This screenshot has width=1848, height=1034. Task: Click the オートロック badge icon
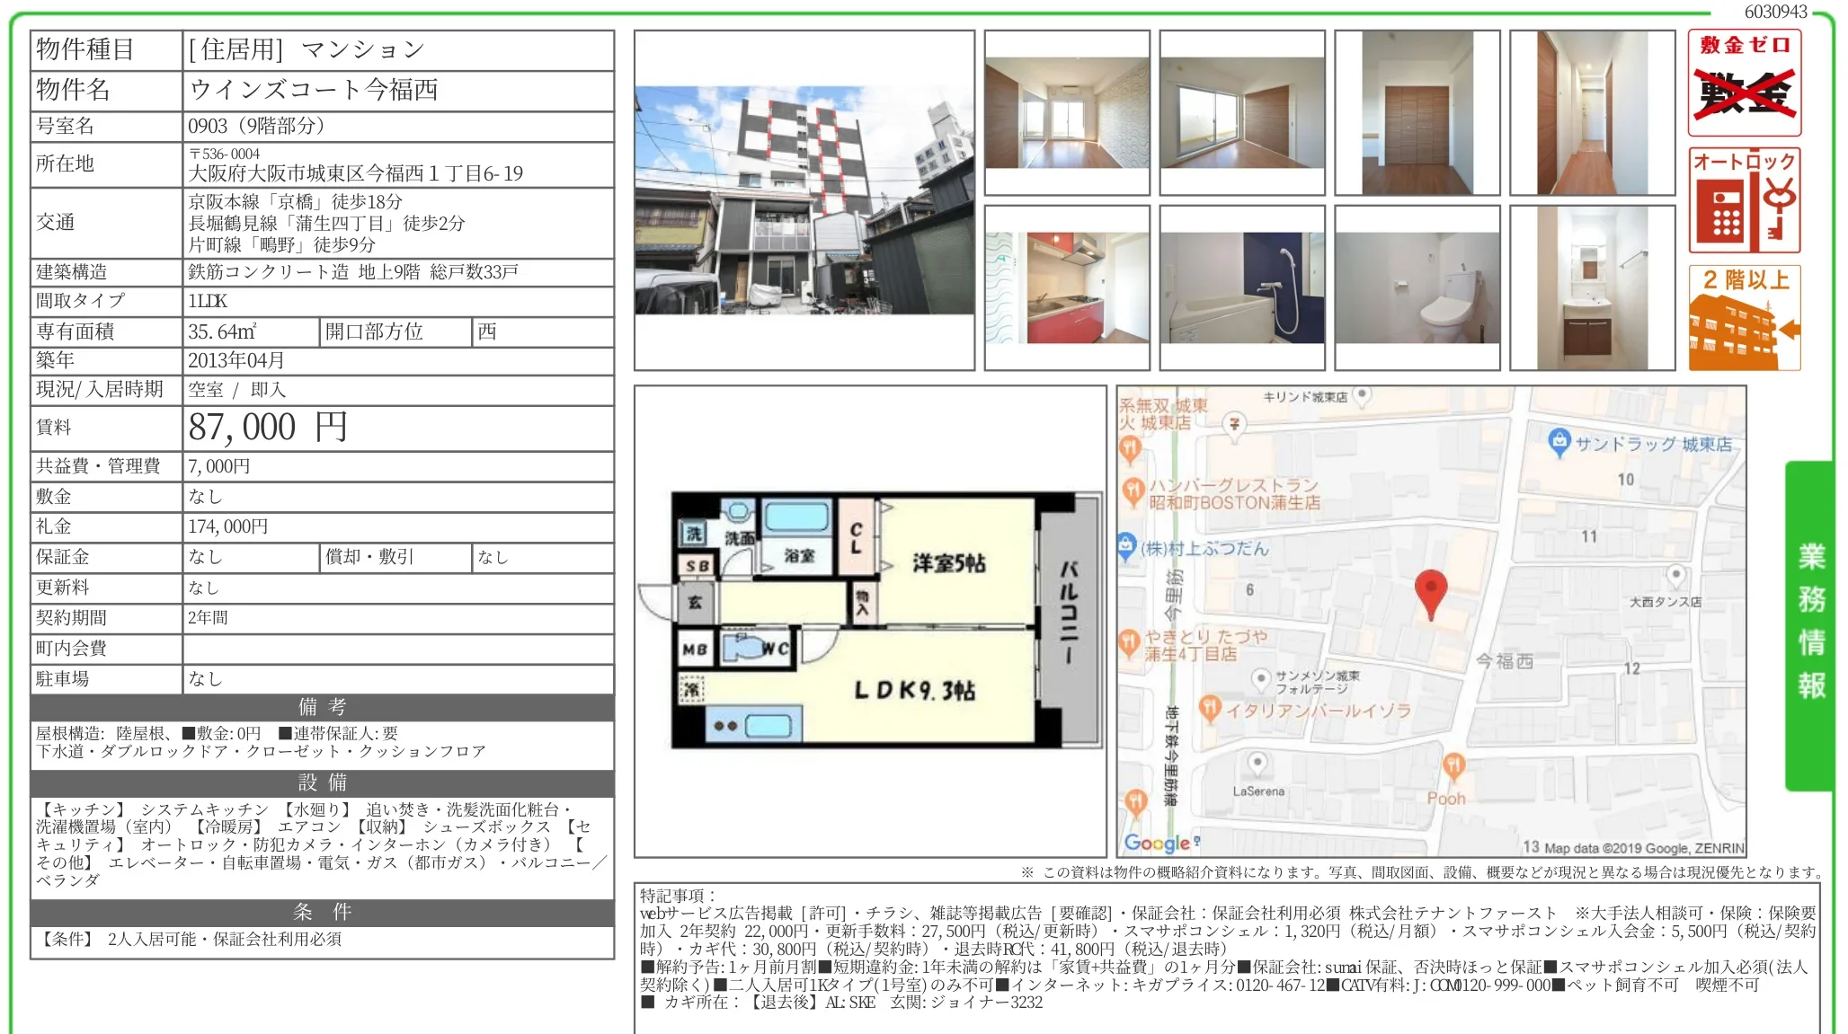pyautogui.click(x=1744, y=200)
